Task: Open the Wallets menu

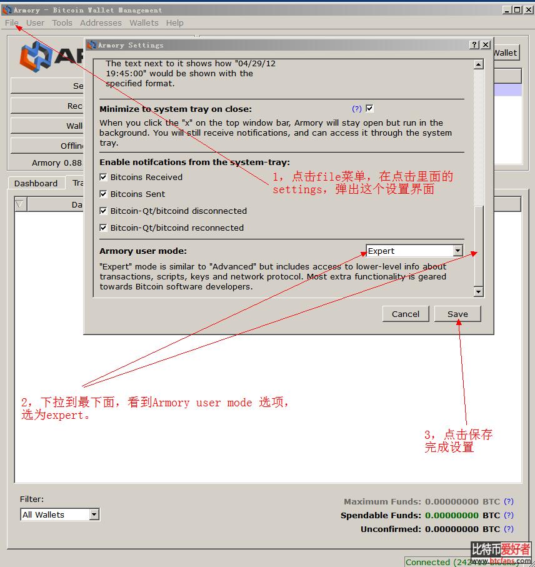Action: [x=144, y=23]
